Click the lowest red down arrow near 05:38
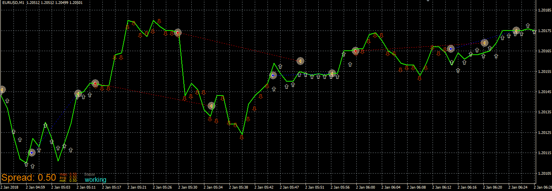 [x=242, y=137]
